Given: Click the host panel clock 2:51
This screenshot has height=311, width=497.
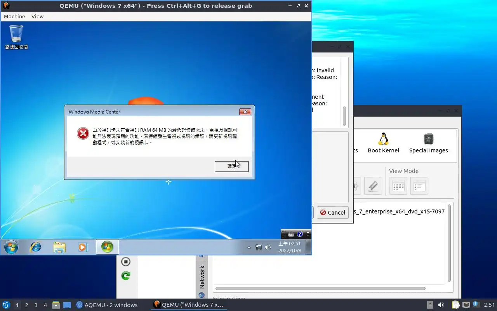Looking at the screenshot, I should (489, 305).
